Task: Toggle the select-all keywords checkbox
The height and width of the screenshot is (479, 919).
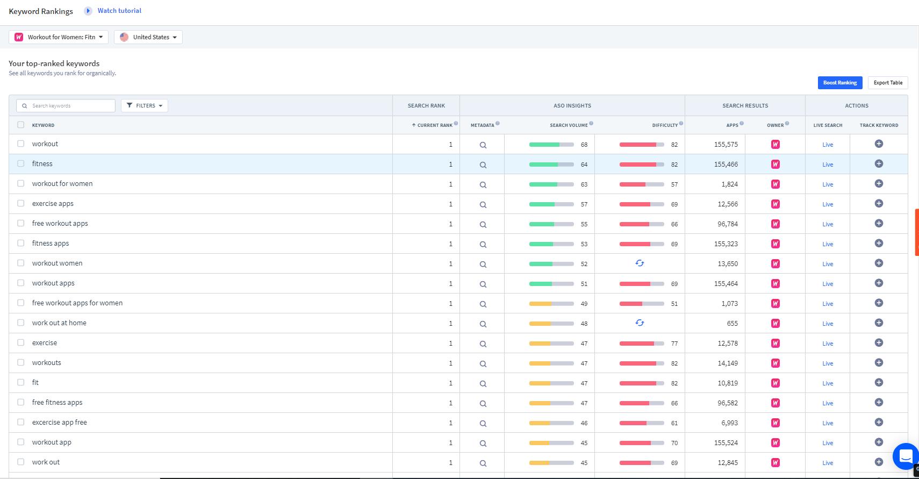Action: [21, 125]
